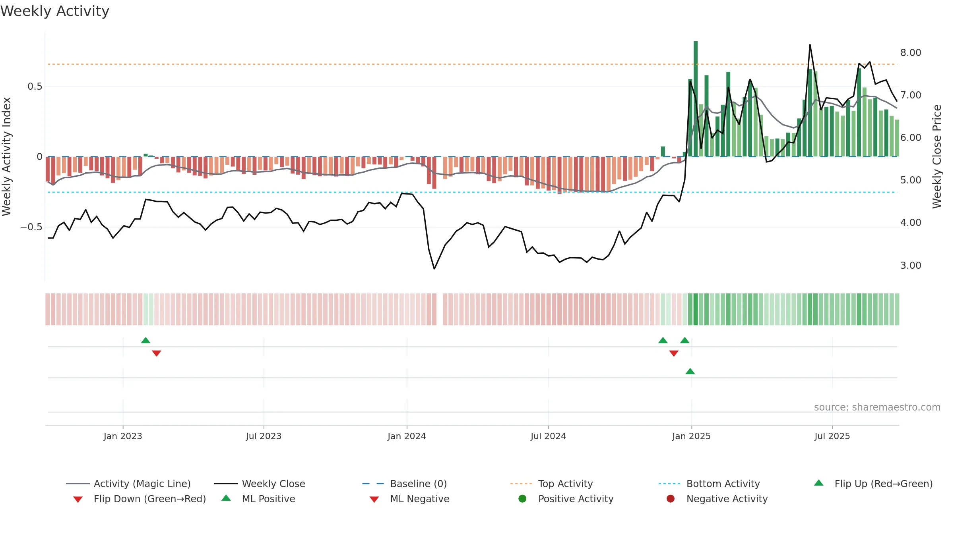Click the red flip-down marker near Feb 2023
954x536 pixels.
157,353
